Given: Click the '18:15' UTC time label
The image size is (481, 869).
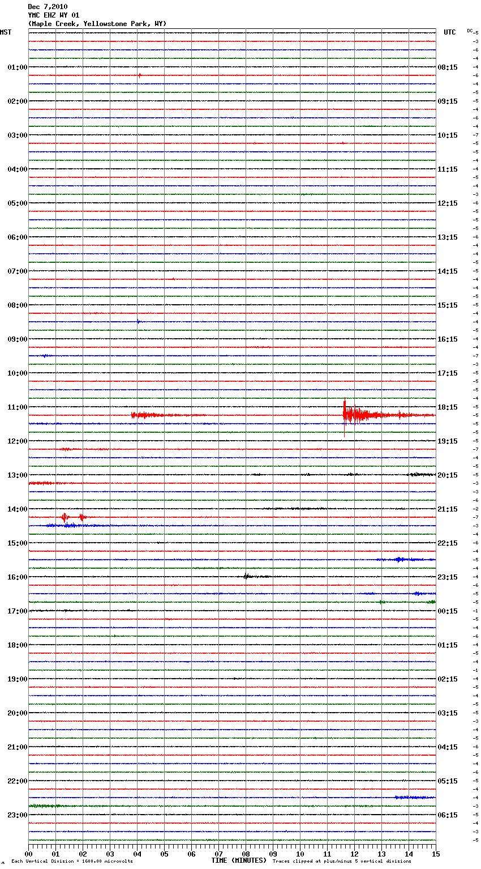Looking at the screenshot, I should (448, 407).
